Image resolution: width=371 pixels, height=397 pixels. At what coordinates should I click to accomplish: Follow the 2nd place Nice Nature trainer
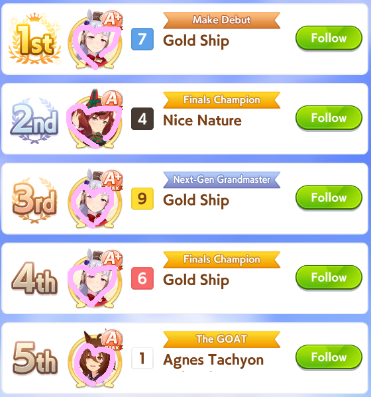[329, 118]
